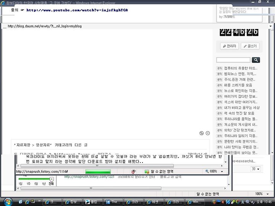This screenshot has height=206, width=275.
Task: Open notice '의학/ 건강 링크자료..'
Action: pyautogui.click(x=240, y=130)
